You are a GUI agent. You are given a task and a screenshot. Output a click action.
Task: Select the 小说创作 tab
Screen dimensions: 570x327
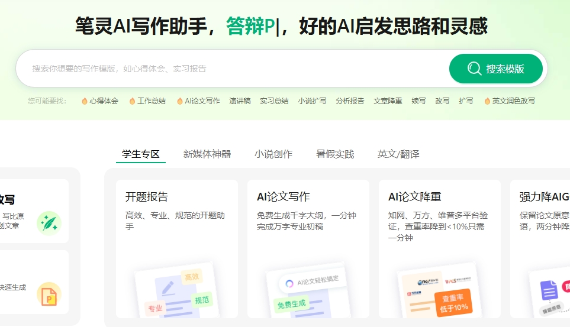click(273, 154)
